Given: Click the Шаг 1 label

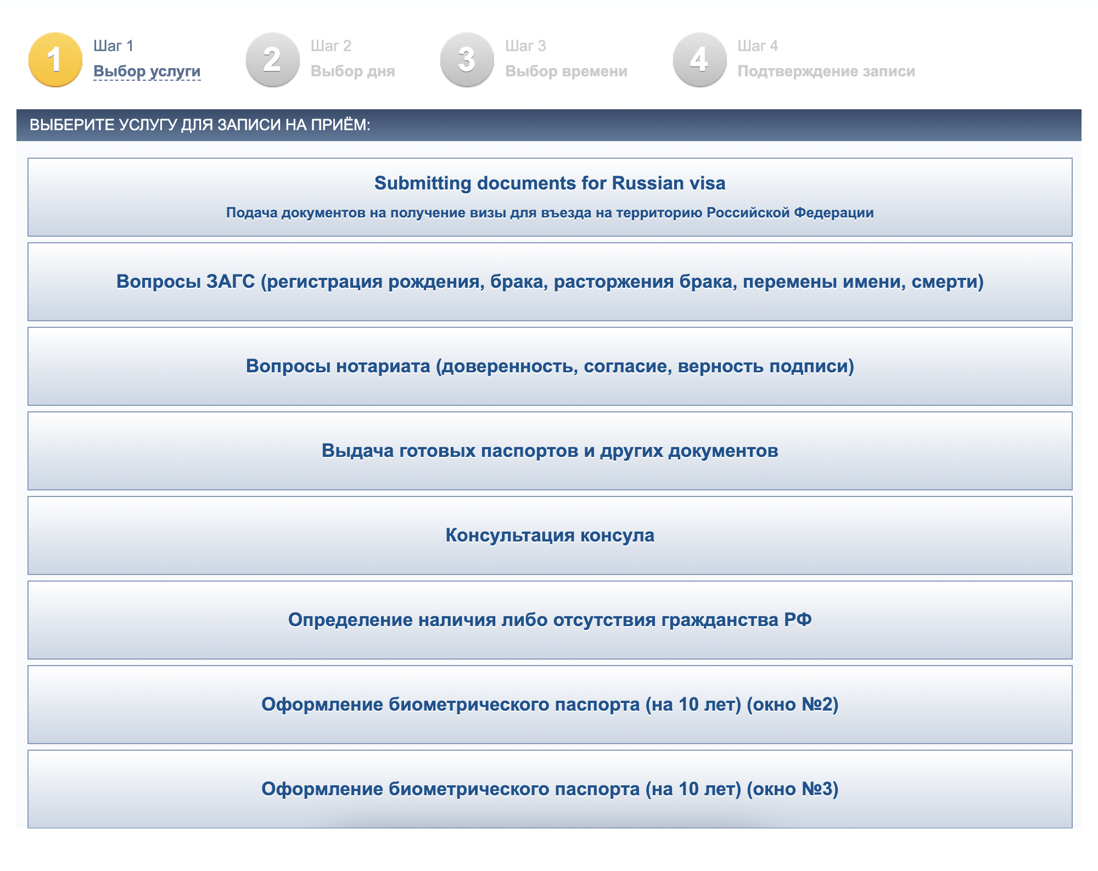Looking at the screenshot, I should pos(113,46).
